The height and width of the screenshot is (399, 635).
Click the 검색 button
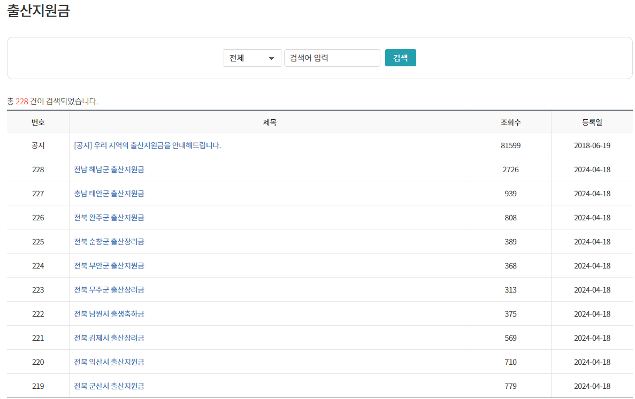[401, 58]
